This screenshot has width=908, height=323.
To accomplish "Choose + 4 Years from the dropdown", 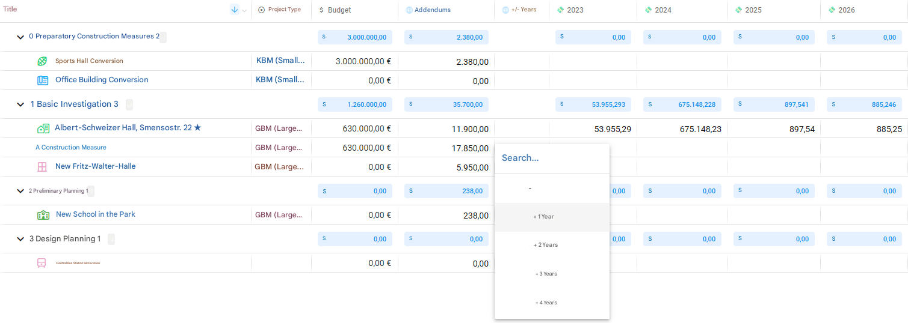I will click(546, 303).
